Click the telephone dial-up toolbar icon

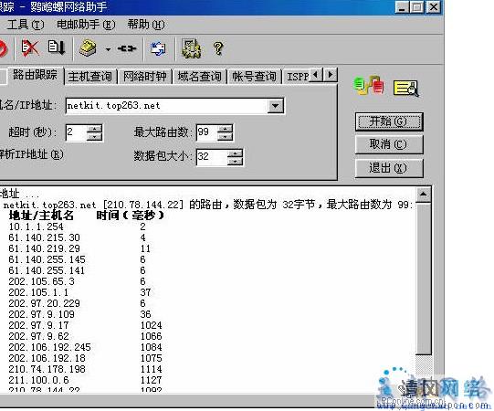coord(88,48)
